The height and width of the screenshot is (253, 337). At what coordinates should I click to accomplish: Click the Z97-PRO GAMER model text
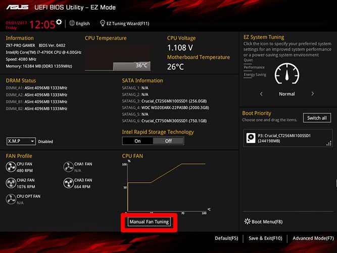[20, 46]
